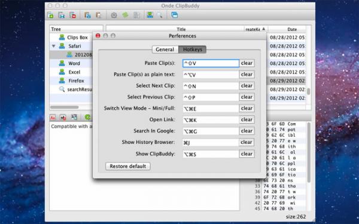This screenshot has width=359, height=224.
Task: Clear the Select Next Clip hotkey
Action: 247,85
